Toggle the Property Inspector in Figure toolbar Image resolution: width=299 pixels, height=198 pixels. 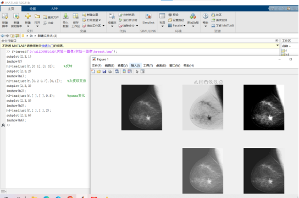(x=142, y=71)
